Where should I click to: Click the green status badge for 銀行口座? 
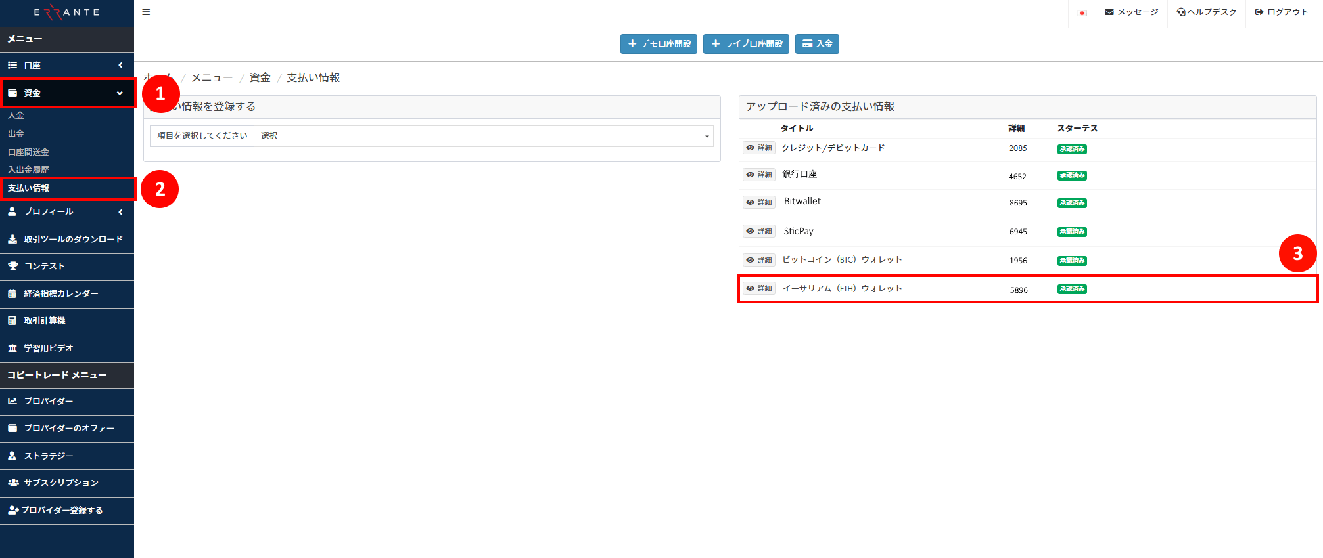(x=1071, y=175)
